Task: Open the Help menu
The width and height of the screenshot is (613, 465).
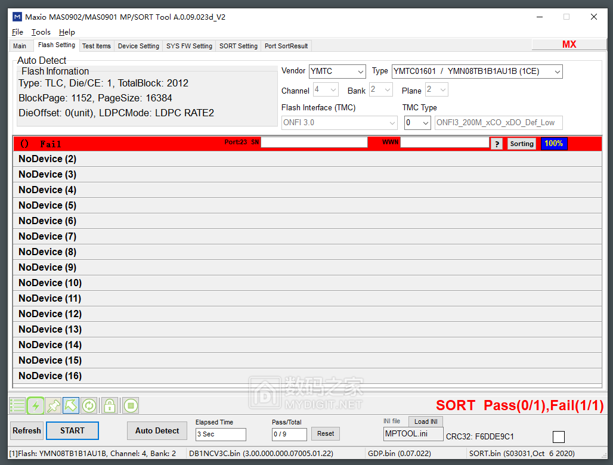Action: click(67, 32)
